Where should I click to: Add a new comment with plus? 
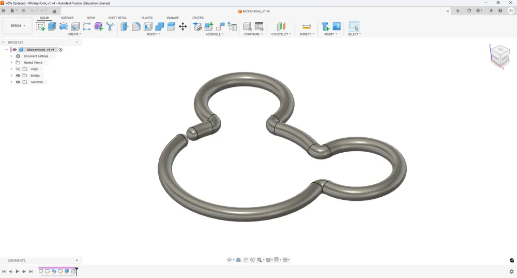click(x=77, y=260)
